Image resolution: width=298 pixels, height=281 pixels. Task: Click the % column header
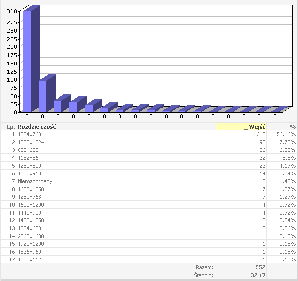click(x=293, y=127)
